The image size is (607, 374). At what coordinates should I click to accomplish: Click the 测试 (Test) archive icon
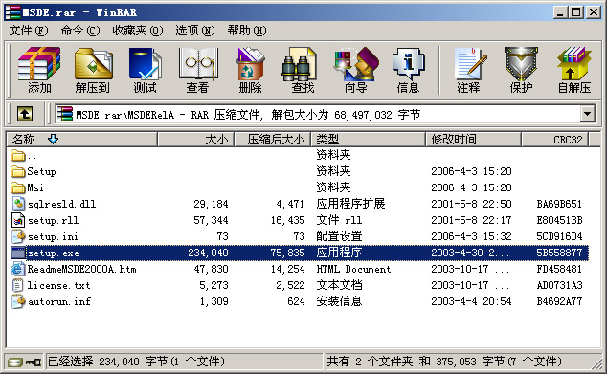pyautogui.click(x=145, y=70)
